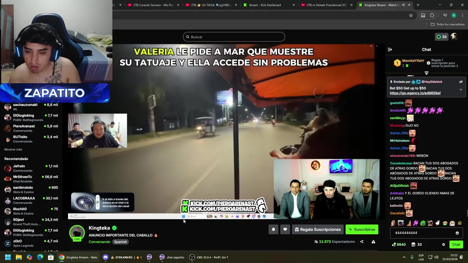Expand the pinned message chevron

461,89
